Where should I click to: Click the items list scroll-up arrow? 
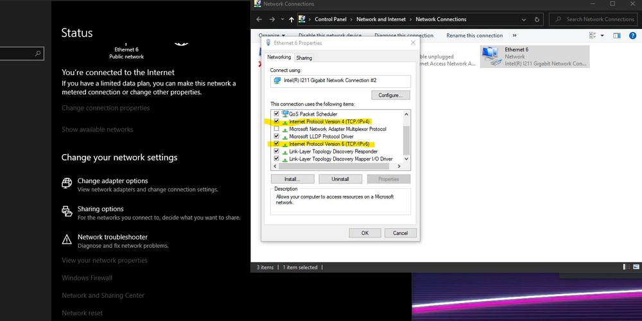coord(406,114)
